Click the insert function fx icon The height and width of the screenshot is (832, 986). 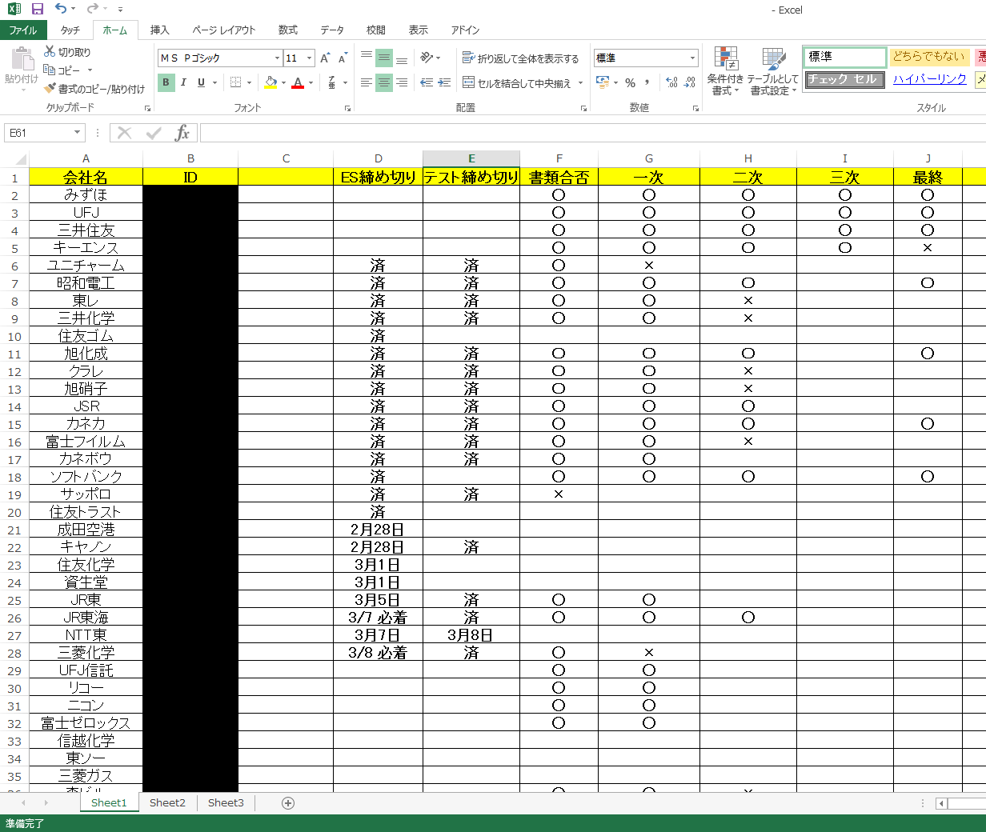click(x=182, y=133)
